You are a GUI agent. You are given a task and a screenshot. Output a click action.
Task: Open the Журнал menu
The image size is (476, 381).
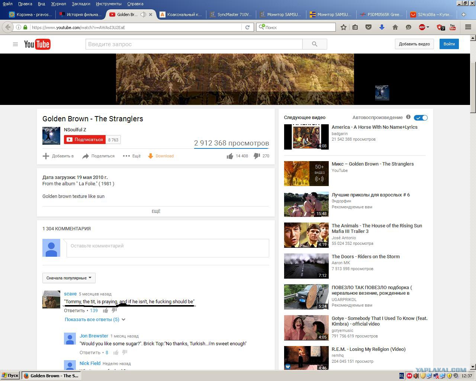(58, 4)
